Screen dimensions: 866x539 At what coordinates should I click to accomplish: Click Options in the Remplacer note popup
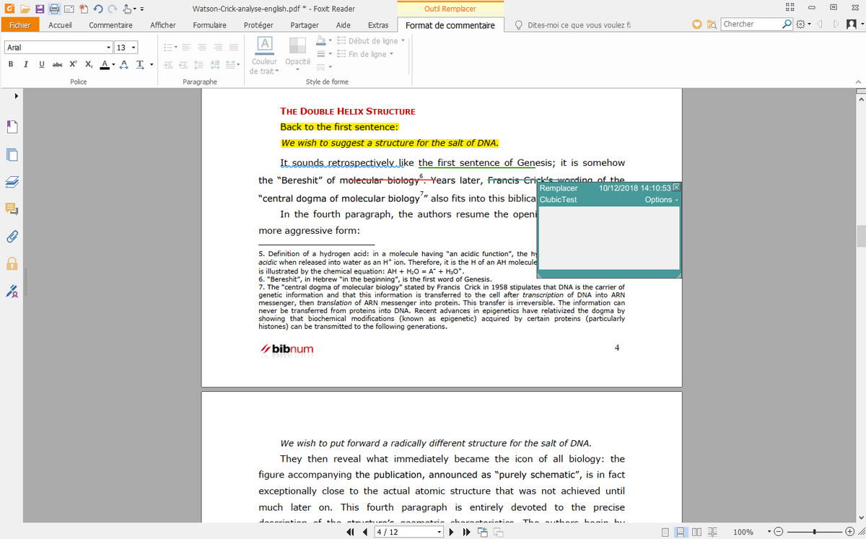[x=660, y=200]
